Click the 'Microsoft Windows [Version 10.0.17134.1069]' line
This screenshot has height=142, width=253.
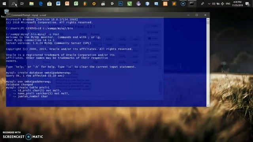[42, 19]
